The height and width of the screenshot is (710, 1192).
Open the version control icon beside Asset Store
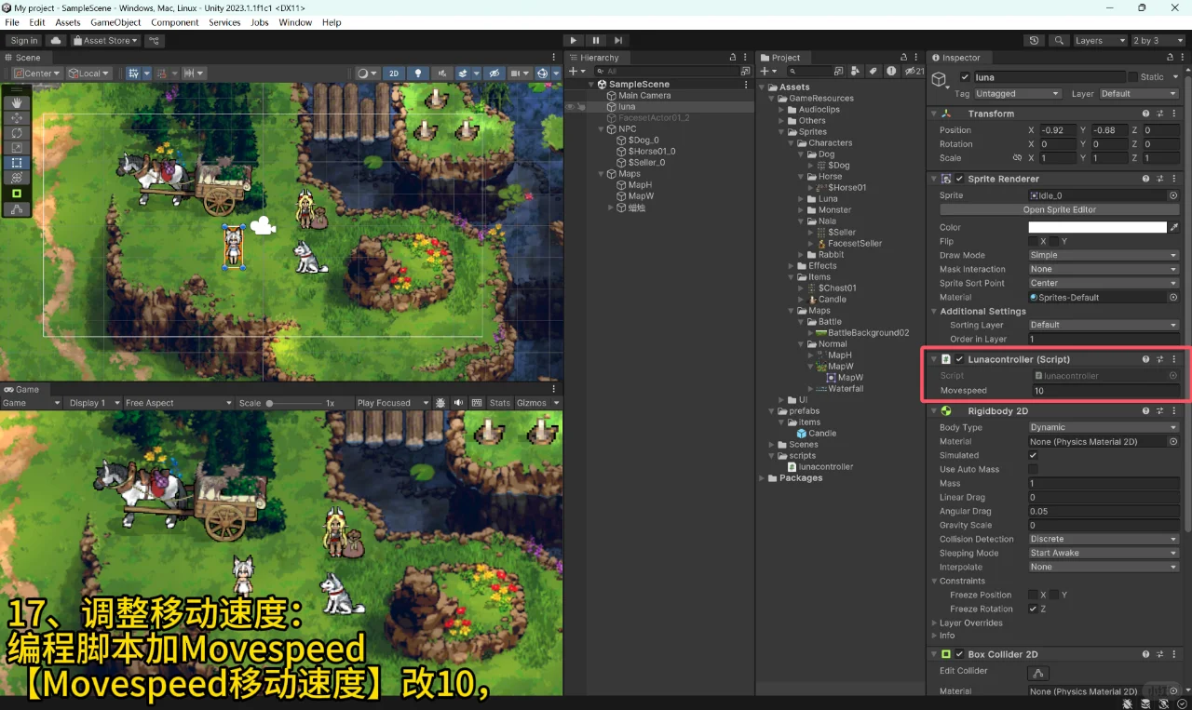point(155,41)
